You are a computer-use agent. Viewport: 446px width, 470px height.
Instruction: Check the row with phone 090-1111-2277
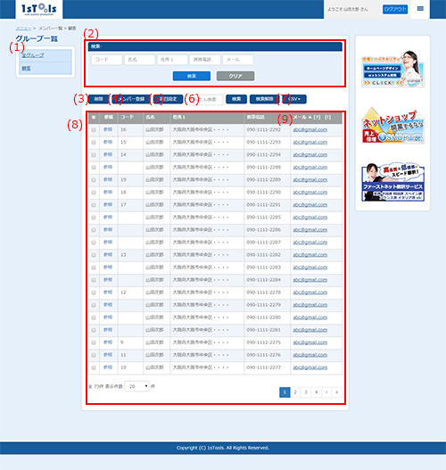[x=94, y=367]
